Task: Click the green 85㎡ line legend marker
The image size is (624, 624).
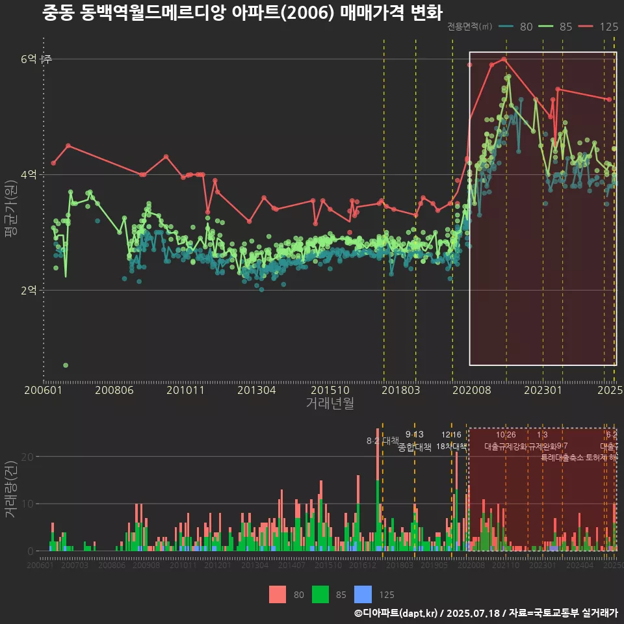Action: [545, 27]
